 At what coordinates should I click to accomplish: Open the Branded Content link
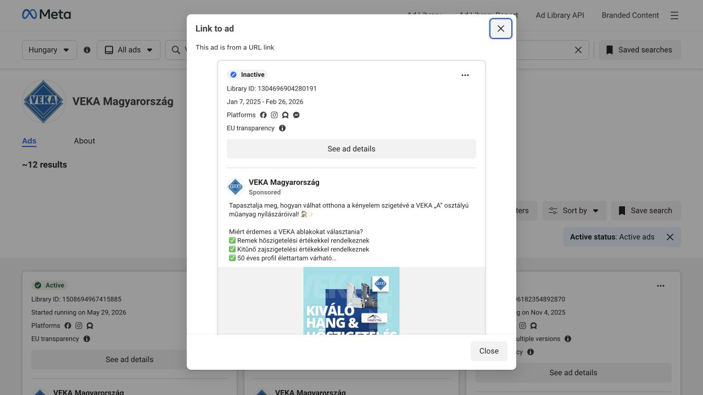[630, 15]
